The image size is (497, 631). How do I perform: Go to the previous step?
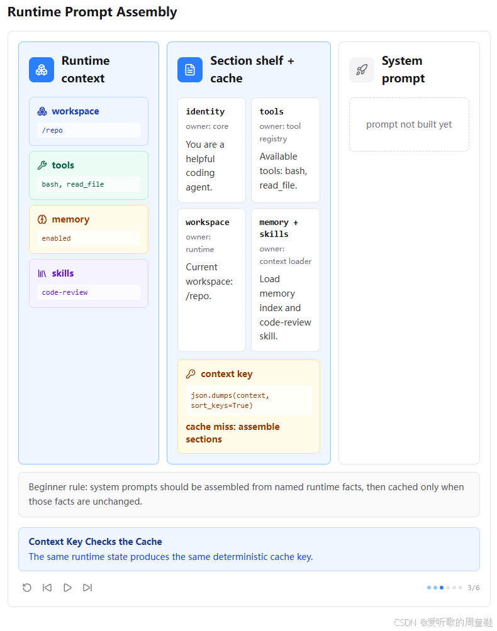click(47, 588)
